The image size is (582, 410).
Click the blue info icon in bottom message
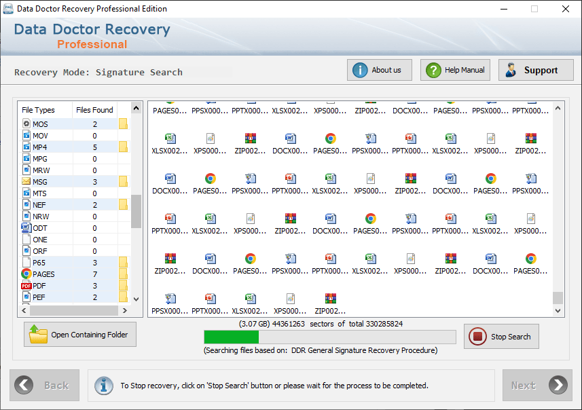pyautogui.click(x=104, y=386)
